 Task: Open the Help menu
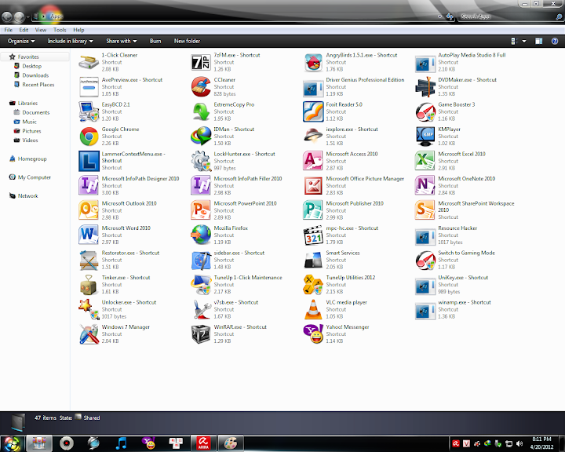click(78, 30)
